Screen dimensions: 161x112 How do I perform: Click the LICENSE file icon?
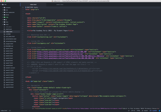click(x=4, y=34)
